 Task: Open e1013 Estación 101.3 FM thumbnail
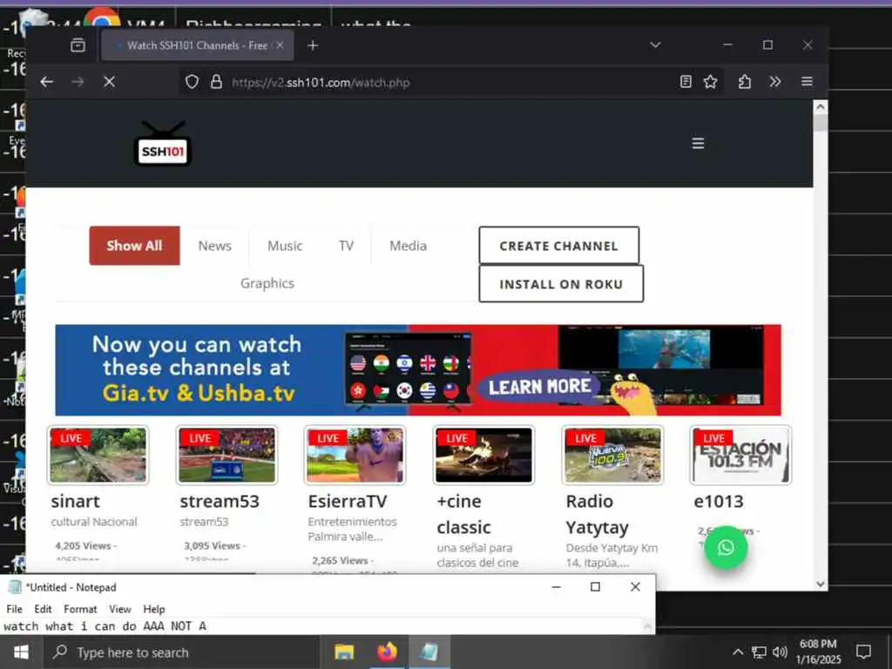pyautogui.click(x=740, y=455)
